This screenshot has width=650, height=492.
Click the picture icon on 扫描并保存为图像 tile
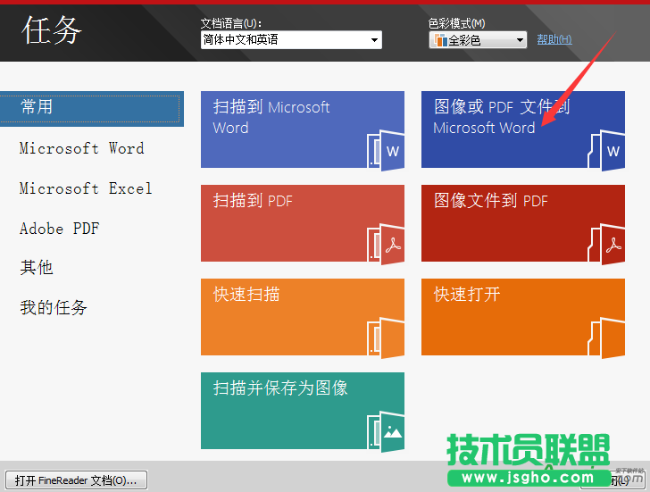(x=386, y=431)
